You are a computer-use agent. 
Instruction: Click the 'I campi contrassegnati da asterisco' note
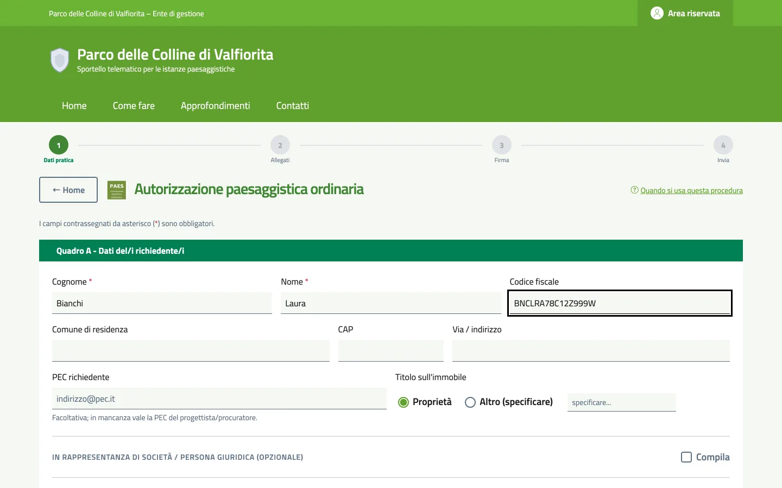127,223
